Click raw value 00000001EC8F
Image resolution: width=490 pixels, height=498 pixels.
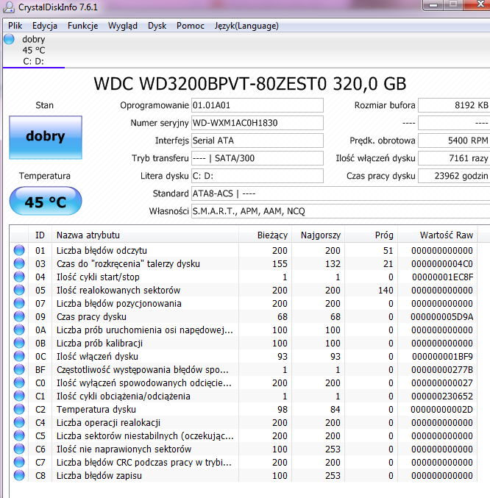442,277
